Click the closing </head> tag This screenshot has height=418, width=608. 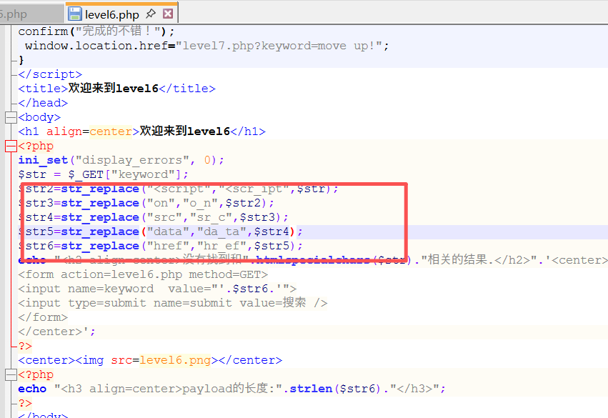(x=43, y=103)
